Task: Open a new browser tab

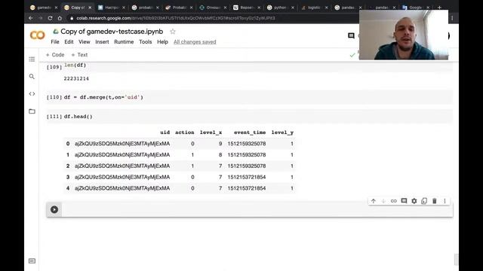Action: pyautogui.click(x=439, y=8)
